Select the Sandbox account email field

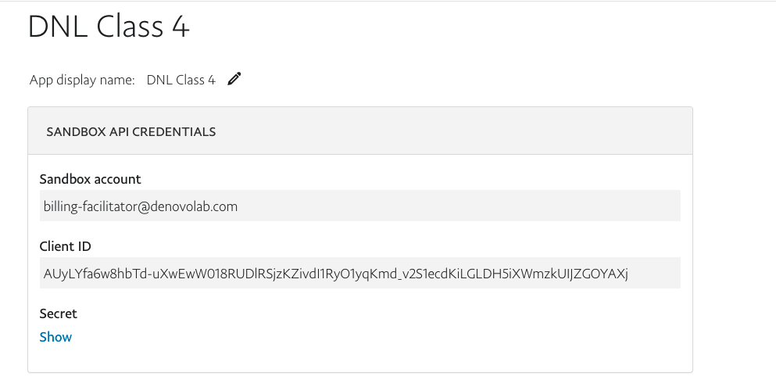click(x=359, y=206)
